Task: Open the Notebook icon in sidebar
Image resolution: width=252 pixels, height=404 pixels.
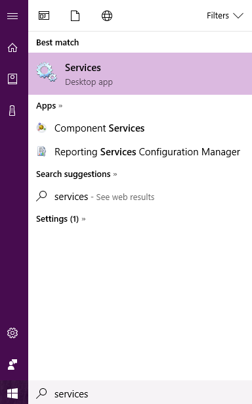Action: tap(12, 79)
